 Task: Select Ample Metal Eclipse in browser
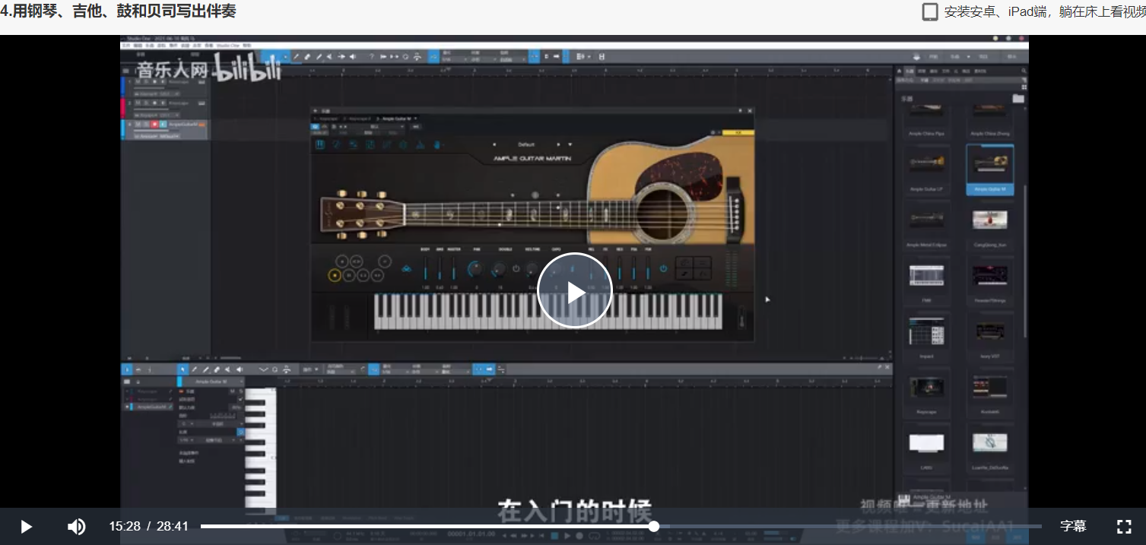pos(926,224)
